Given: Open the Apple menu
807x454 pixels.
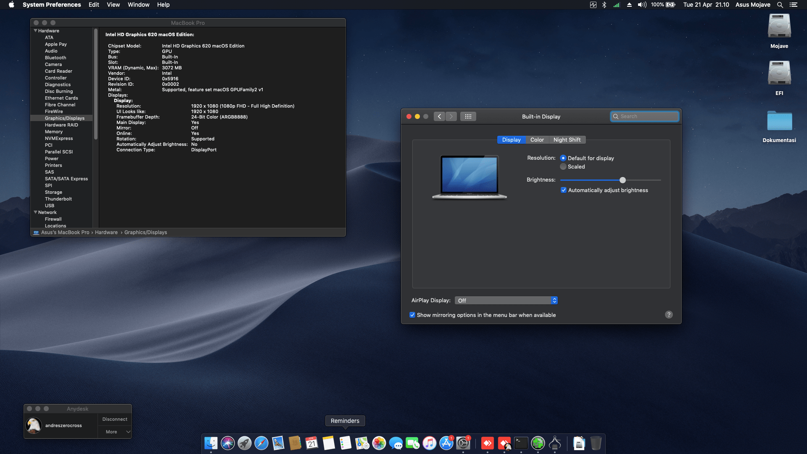Looking at the screenshot, I should (x=11, y=5).
